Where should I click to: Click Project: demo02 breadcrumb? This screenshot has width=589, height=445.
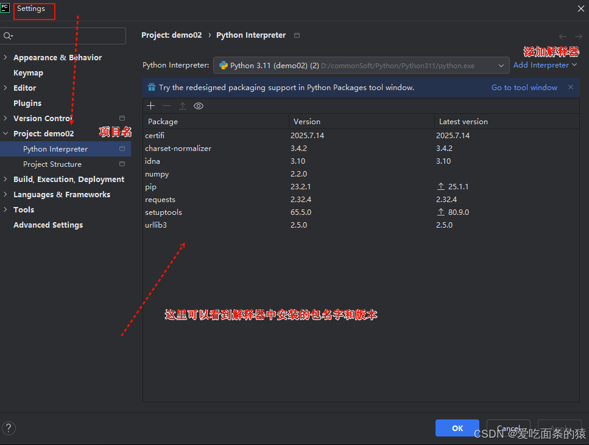171,35
